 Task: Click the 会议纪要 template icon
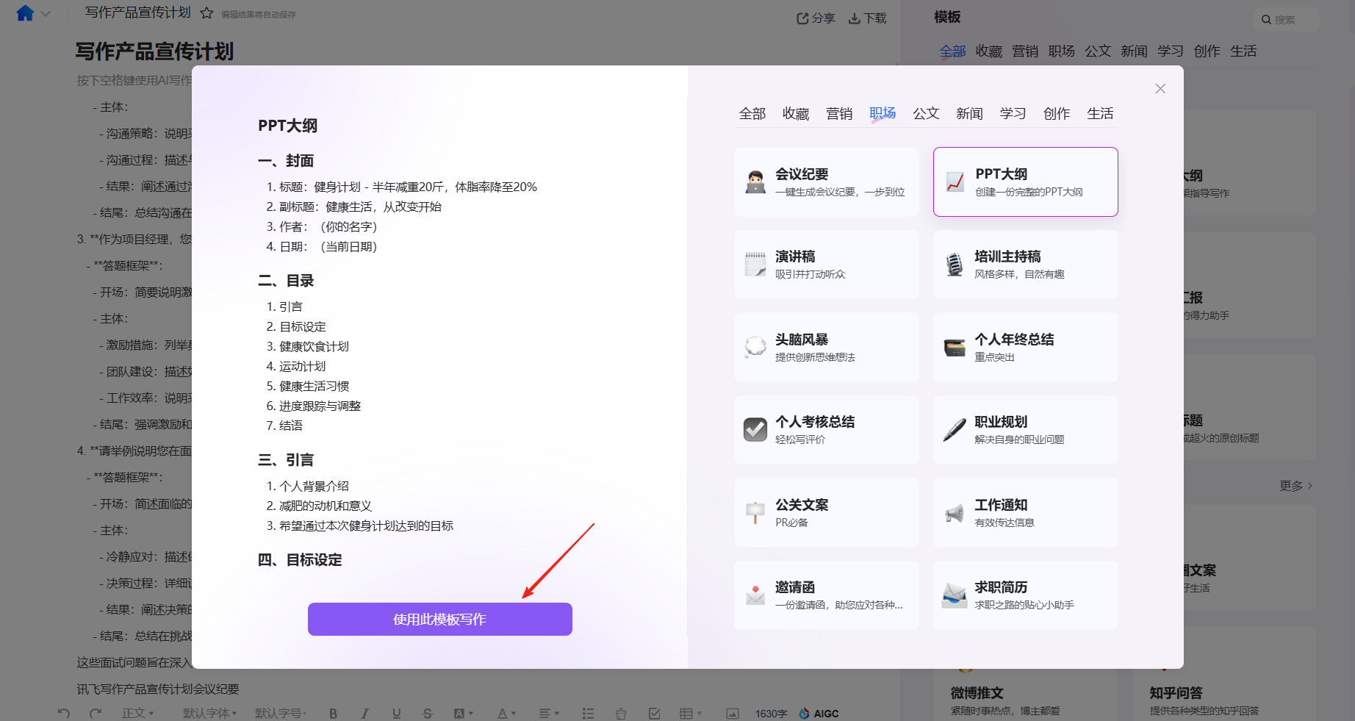[755, 182]
